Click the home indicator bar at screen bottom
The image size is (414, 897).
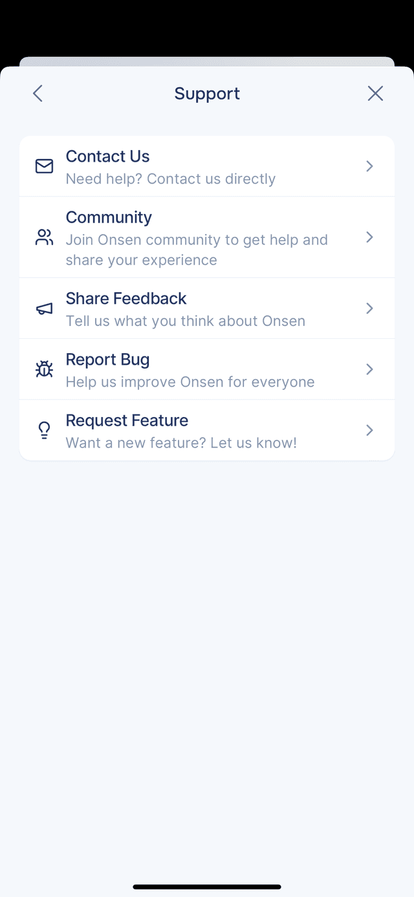(207, 887)
